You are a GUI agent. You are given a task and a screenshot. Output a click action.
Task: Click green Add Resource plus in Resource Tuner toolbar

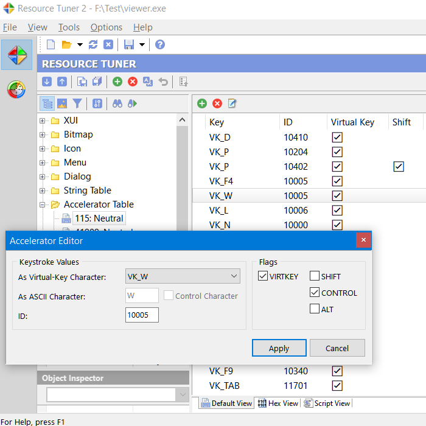pos(117,82)
